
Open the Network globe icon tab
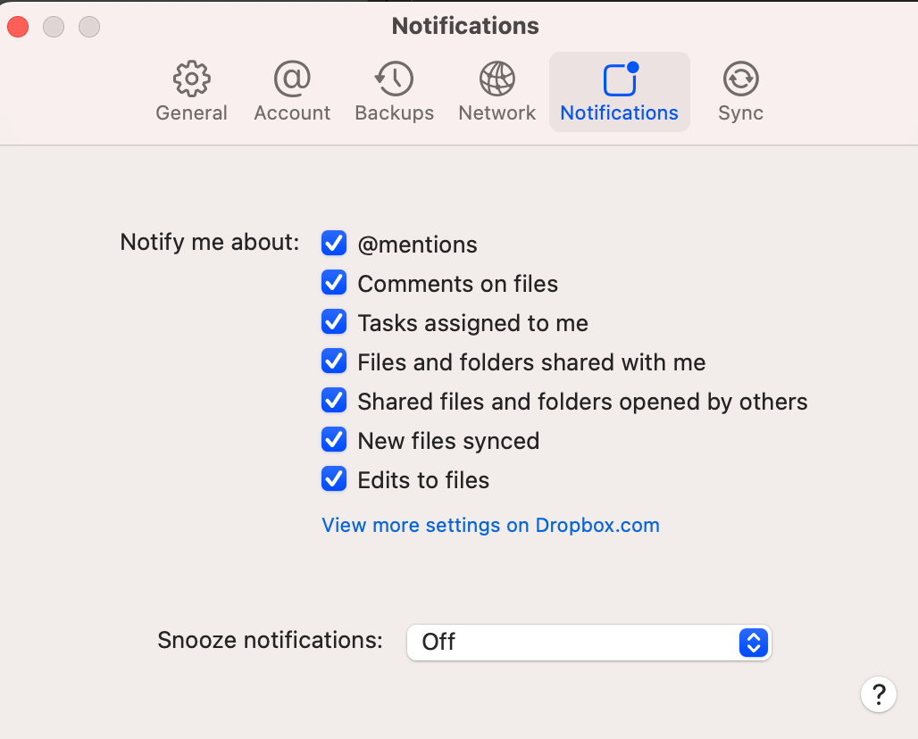(497, 79)
